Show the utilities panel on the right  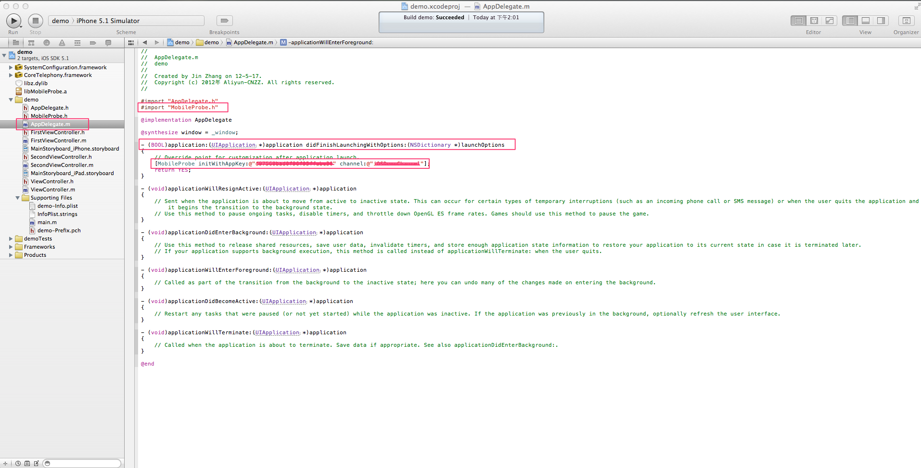tap(881, 21)
